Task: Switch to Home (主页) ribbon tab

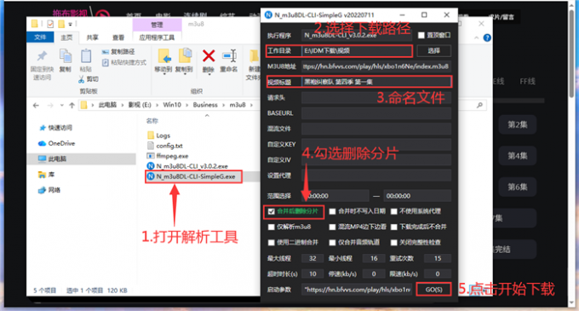Action: tap(66, 37)
